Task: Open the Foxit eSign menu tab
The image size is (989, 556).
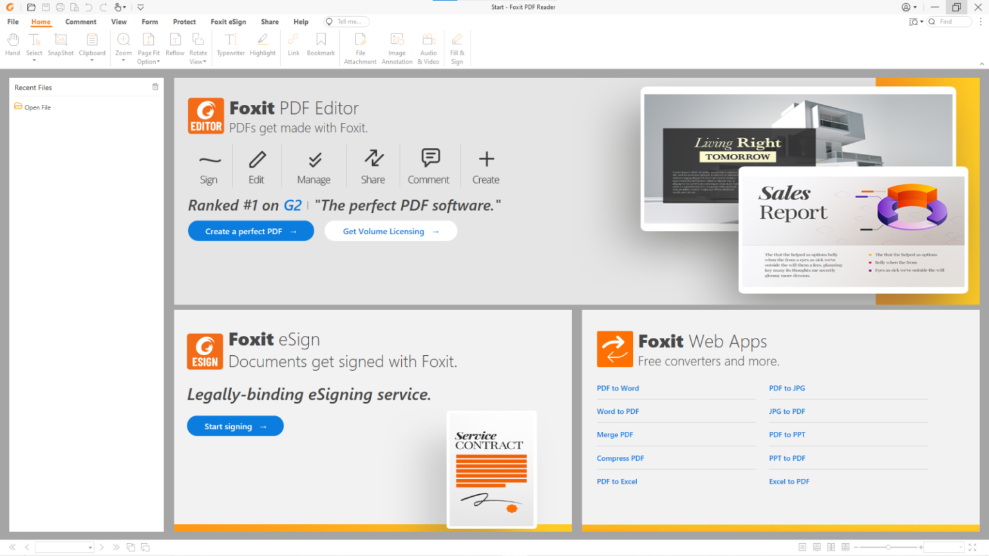Action: [x=228, y=21]
